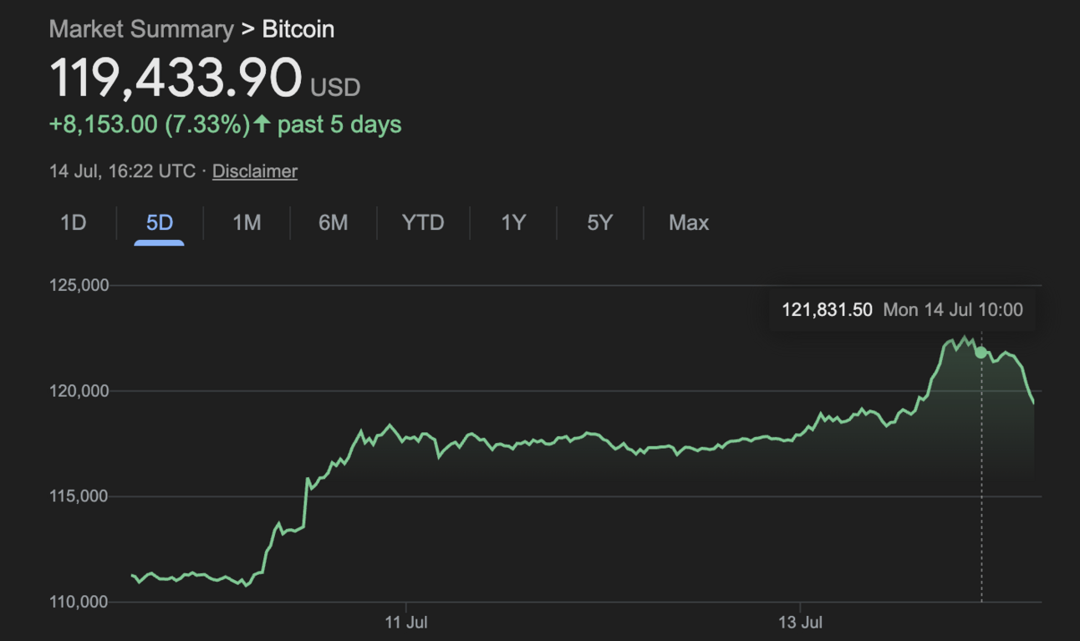Show the 5Y price history
This screenshot has width=1080, height=641.
click(599, 223)
